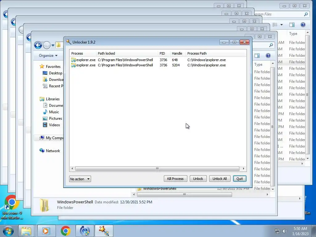Screen dimensions: 316x237
Task: Select explorer.exe row with handle 648
Action: (158, 60)
